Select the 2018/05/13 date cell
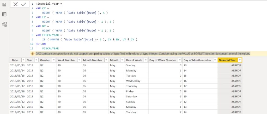Screen dimensions: 267x114 pyautogui.click(x=17, y=65)
